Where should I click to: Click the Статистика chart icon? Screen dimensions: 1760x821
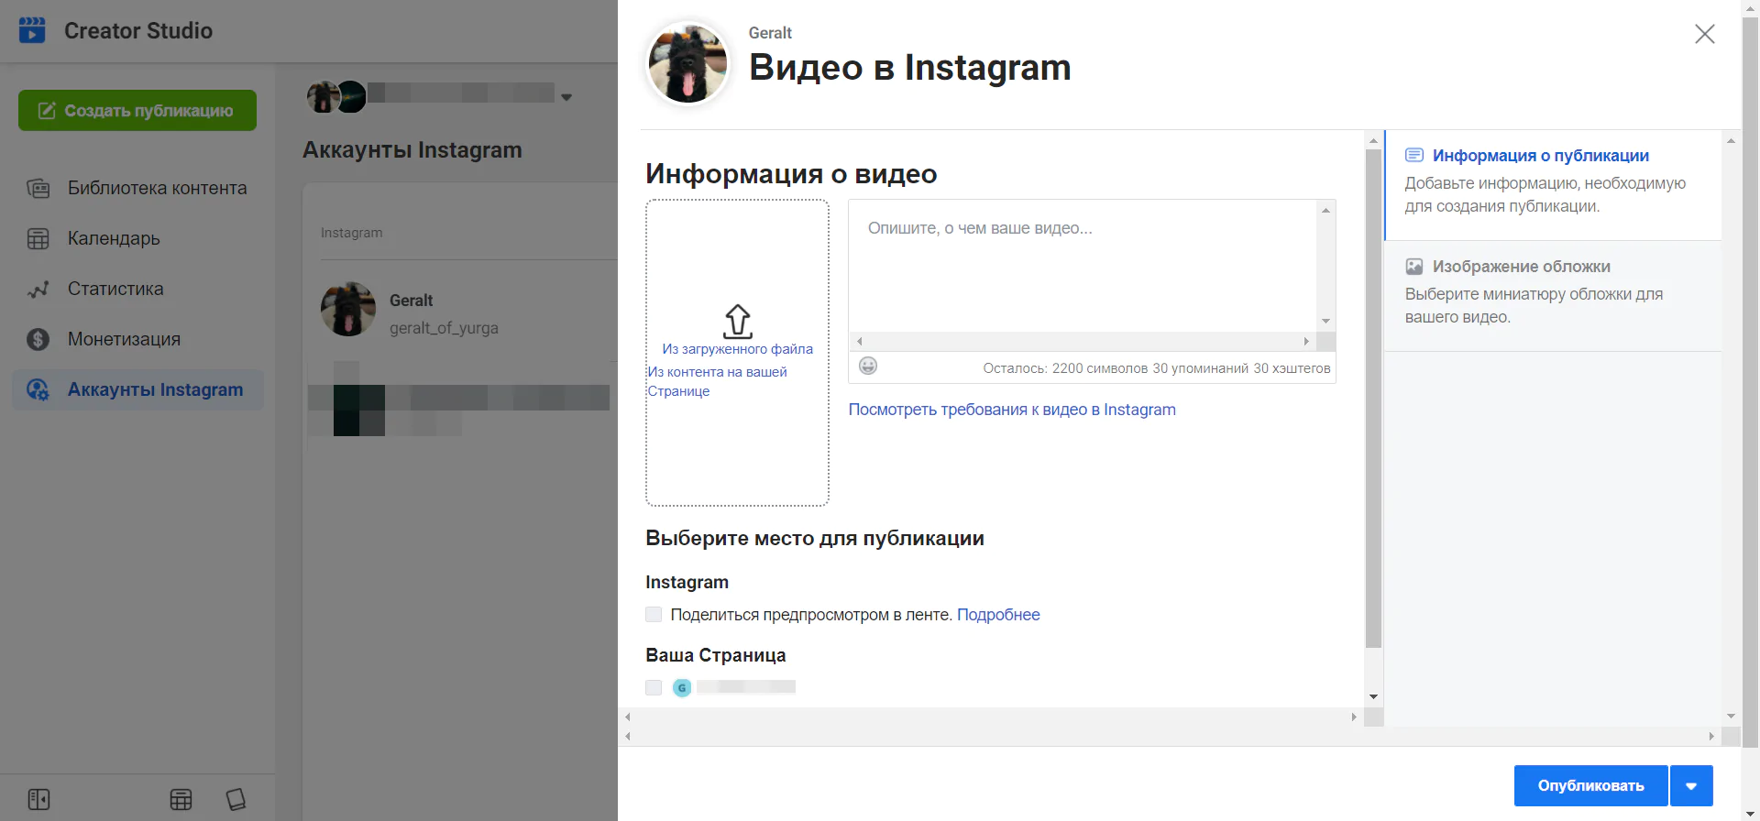tap(38, 290)
